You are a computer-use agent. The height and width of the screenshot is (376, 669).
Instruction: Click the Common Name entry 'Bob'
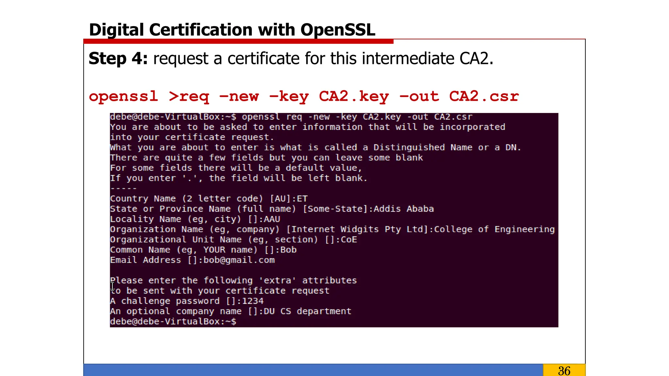[288, 250]
